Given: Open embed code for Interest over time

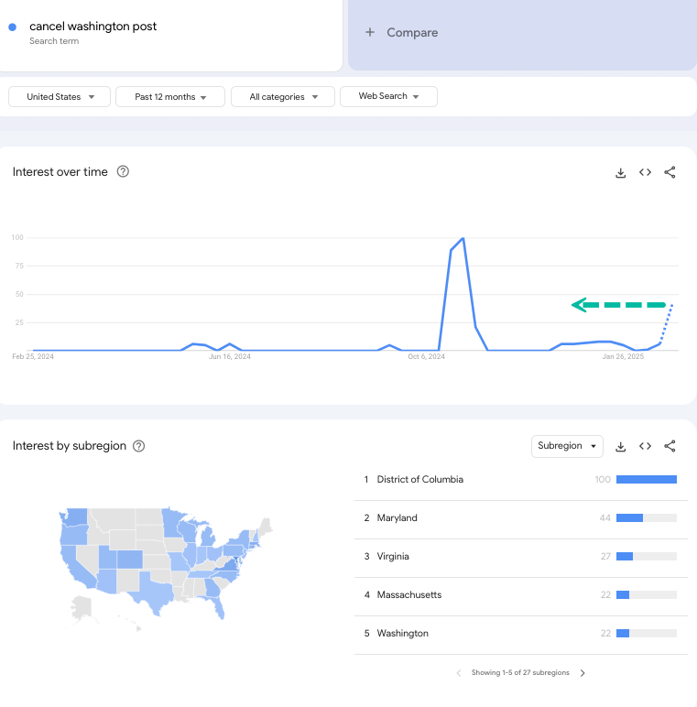Looking at the screenshot, I should click(645, 172).
